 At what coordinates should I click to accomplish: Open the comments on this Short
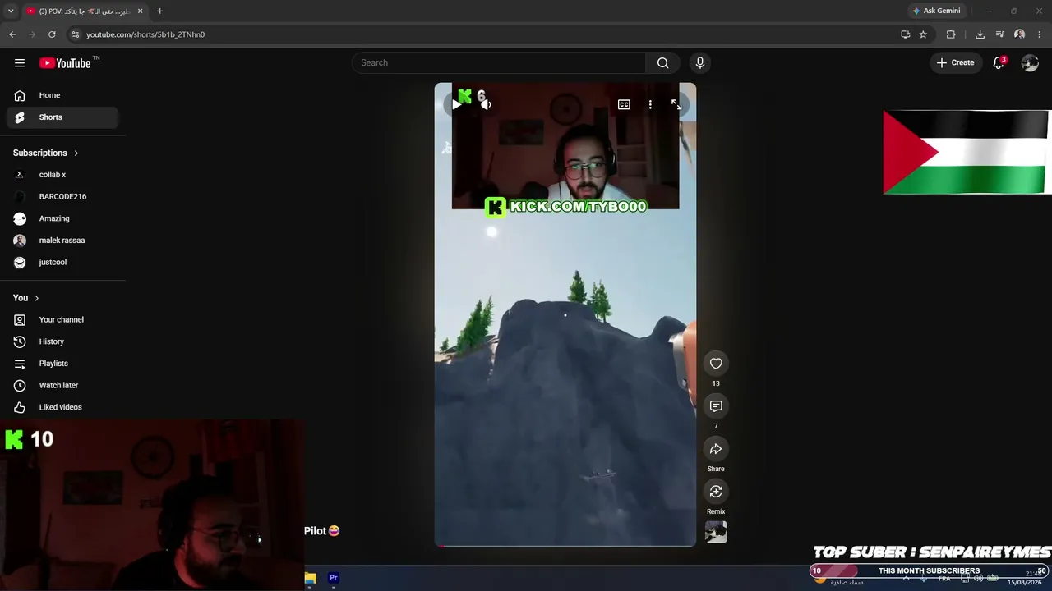coord(716,406)
